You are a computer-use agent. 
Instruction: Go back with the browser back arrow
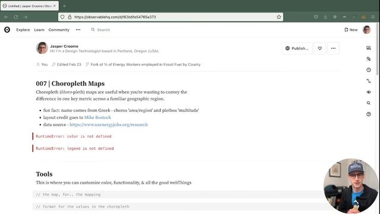click(7, 17)
